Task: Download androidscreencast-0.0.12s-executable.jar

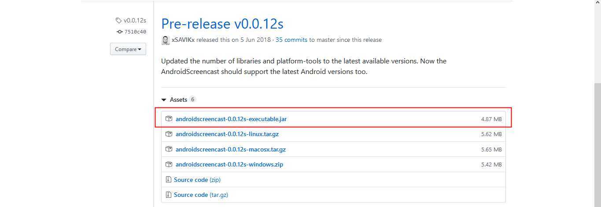Action: pyautogui.click(x=231, y=119)
